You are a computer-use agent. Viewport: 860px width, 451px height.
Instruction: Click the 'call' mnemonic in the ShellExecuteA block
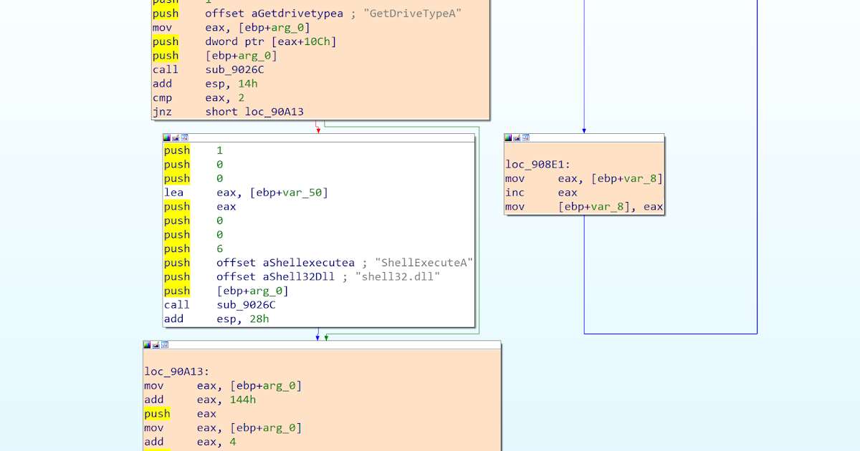coord(177,304)
